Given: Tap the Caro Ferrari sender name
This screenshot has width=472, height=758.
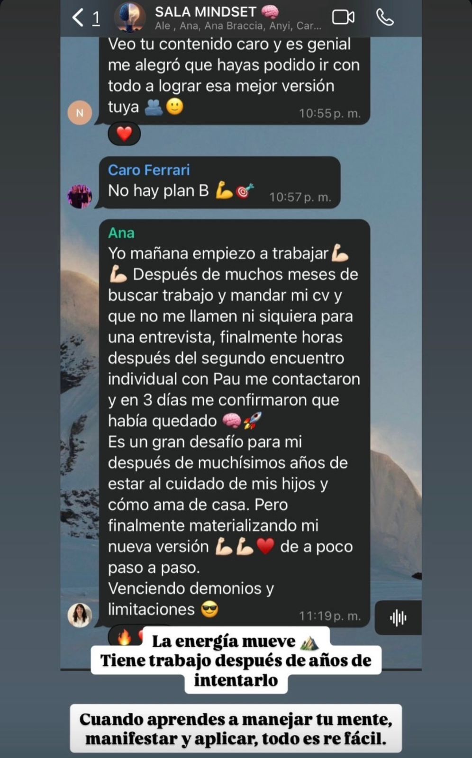Looking at the screenshot, I should point(149,170).
